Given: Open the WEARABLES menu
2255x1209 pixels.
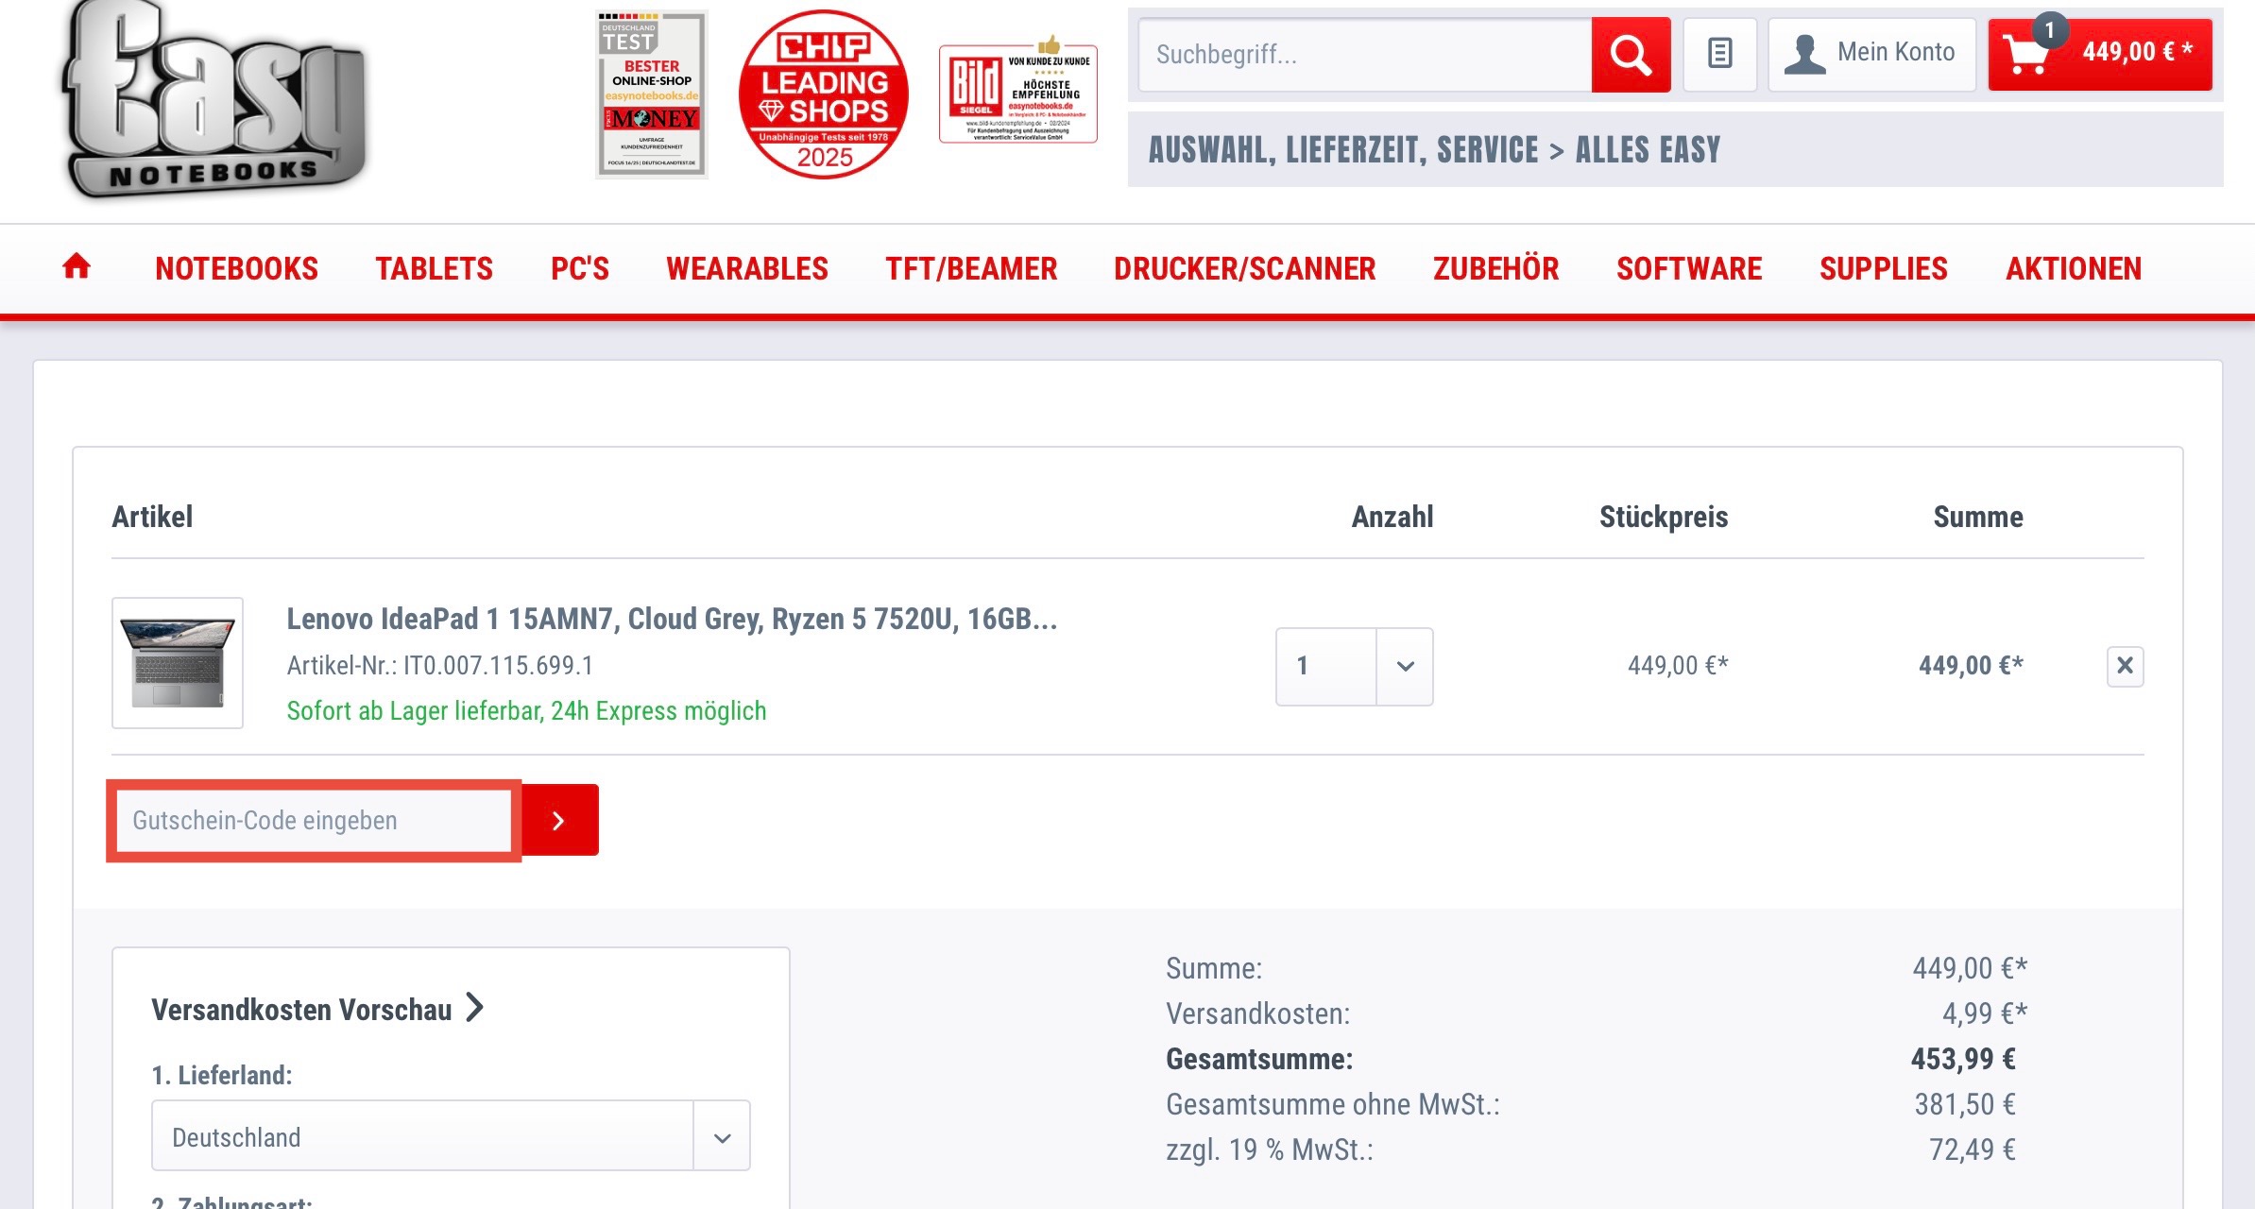Looking at the screenshot, I should click(x=746, y=268).
